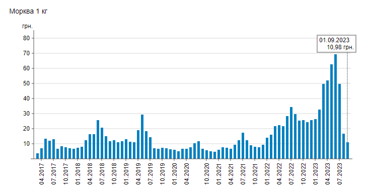Image resolution: width=367 pixels, height=195 pixels.
Task: Click the peak bar above 07.2022
Action: 291,133
